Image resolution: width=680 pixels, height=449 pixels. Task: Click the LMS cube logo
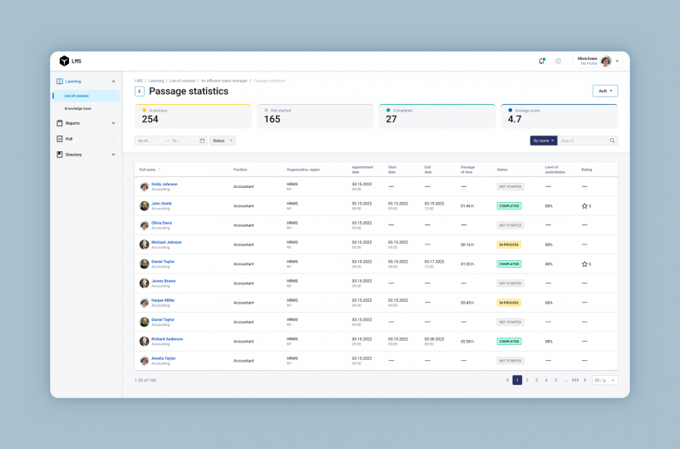pyautogui.click(x=64, y=61)
